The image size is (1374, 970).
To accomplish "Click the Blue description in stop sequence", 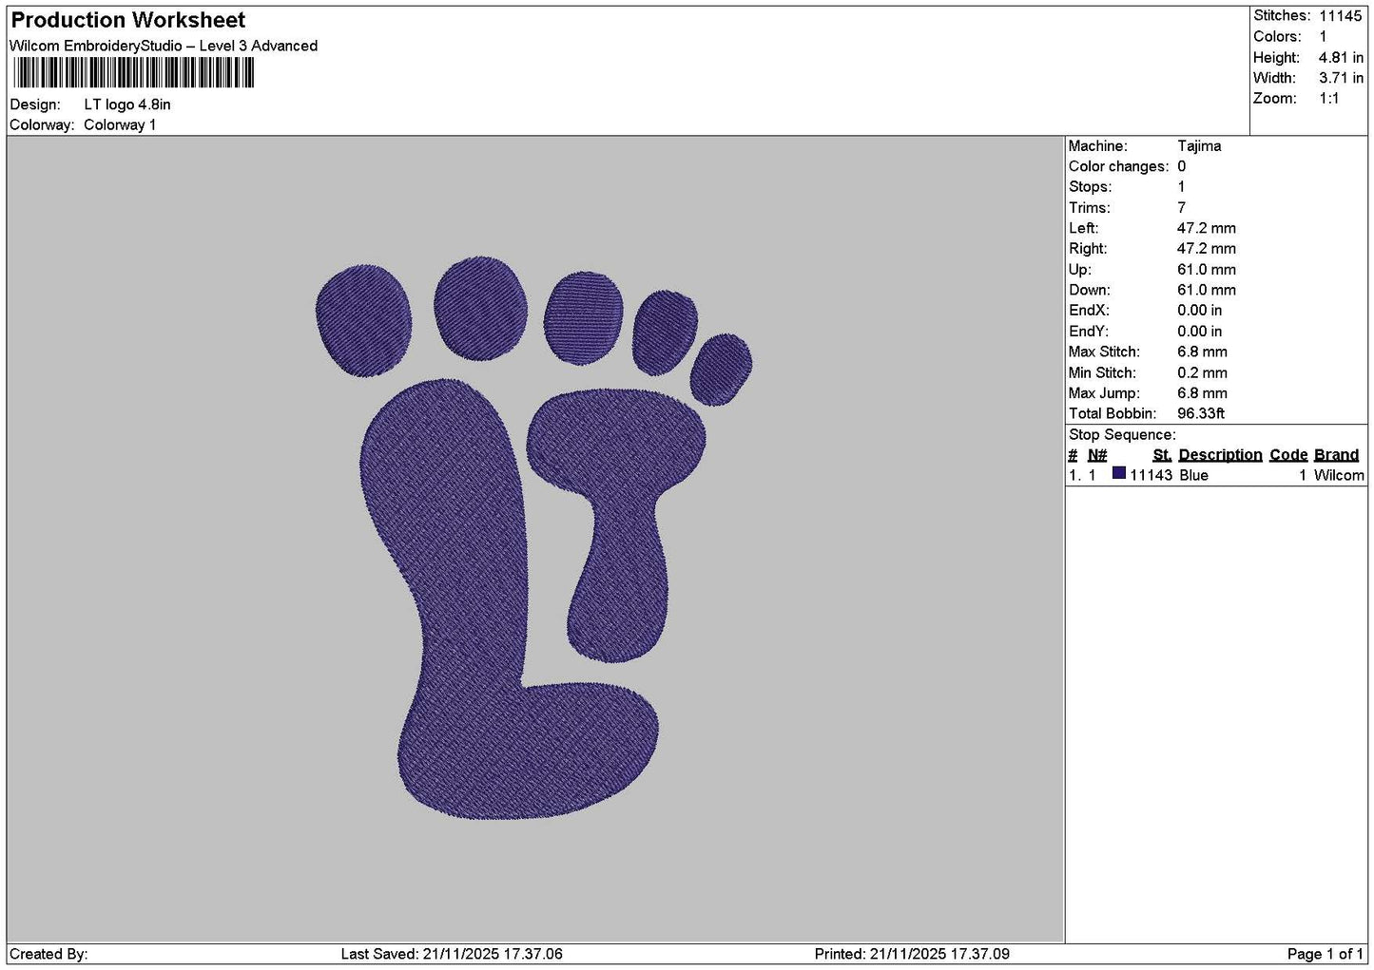I will tap(1193, 475).
